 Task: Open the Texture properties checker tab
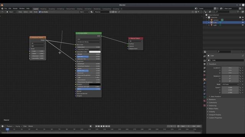(204, 105)
